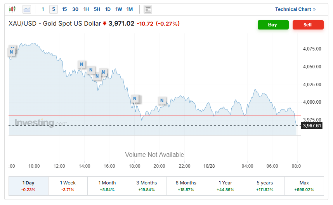Click the news marker near 20:00
The width and height of the screenshot is (333, 205).
point(162,101)
